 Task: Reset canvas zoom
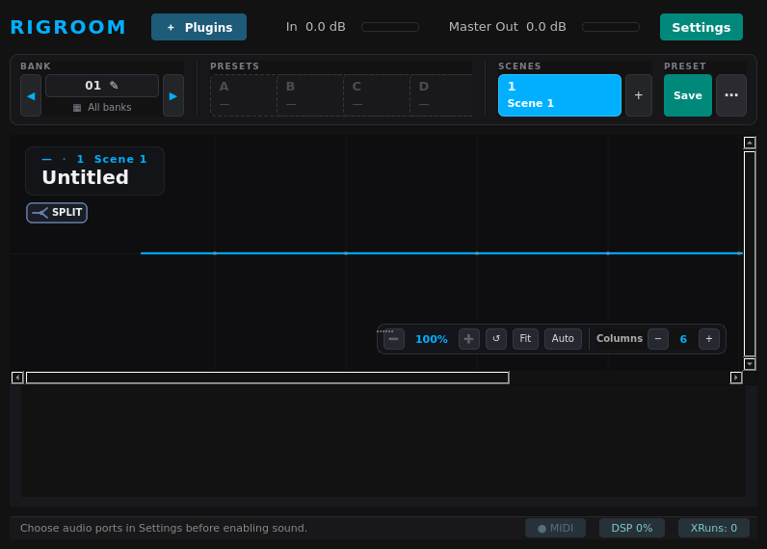[x=496, y=339]
